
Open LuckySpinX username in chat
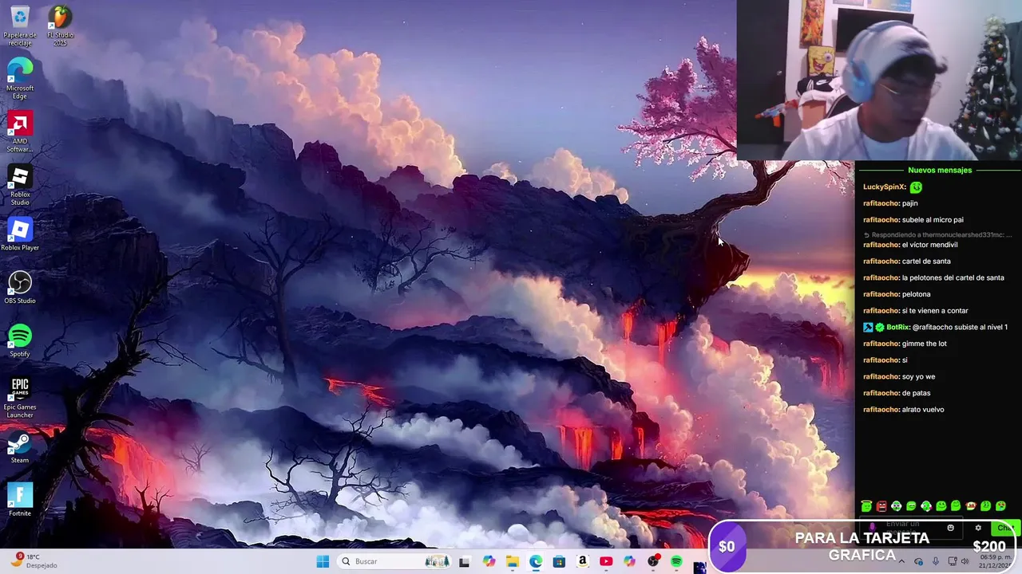click(884, 187)
